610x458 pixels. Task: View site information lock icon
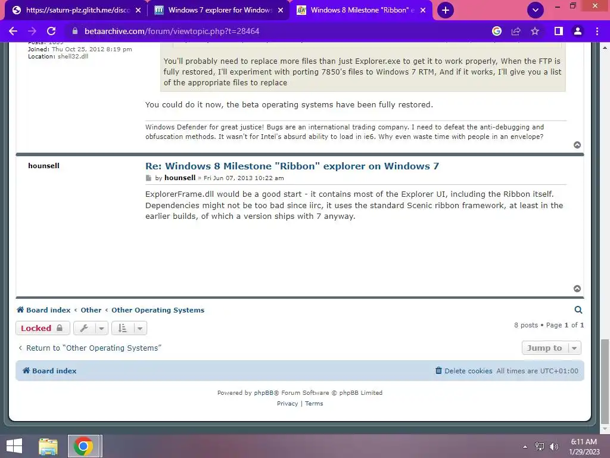[75, 31]
